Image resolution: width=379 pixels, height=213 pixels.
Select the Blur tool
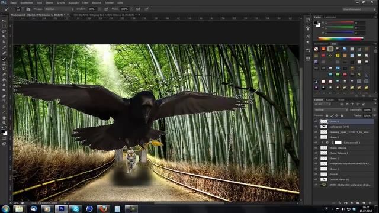pos(4,85)
